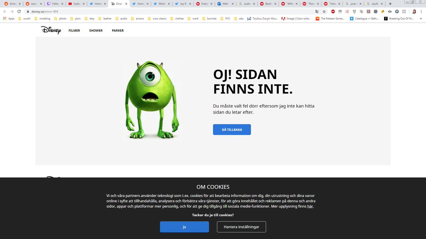The width and height of the screenshot is (426, 239).
Task: Open the work bookmark folder
Action: (193, 18)
